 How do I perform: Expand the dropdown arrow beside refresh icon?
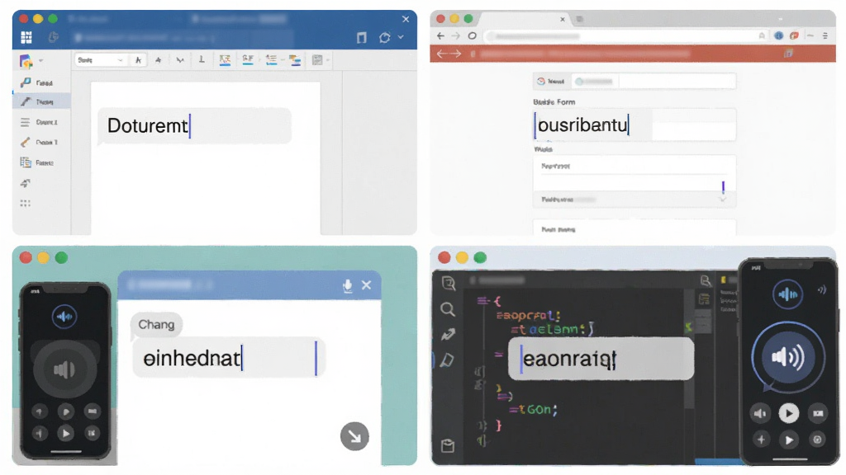pyautogui.click(x=401, y=37)
